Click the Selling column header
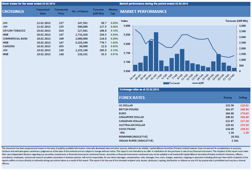The width and height of the screenshot is (252, 171). tap(243, 97)
